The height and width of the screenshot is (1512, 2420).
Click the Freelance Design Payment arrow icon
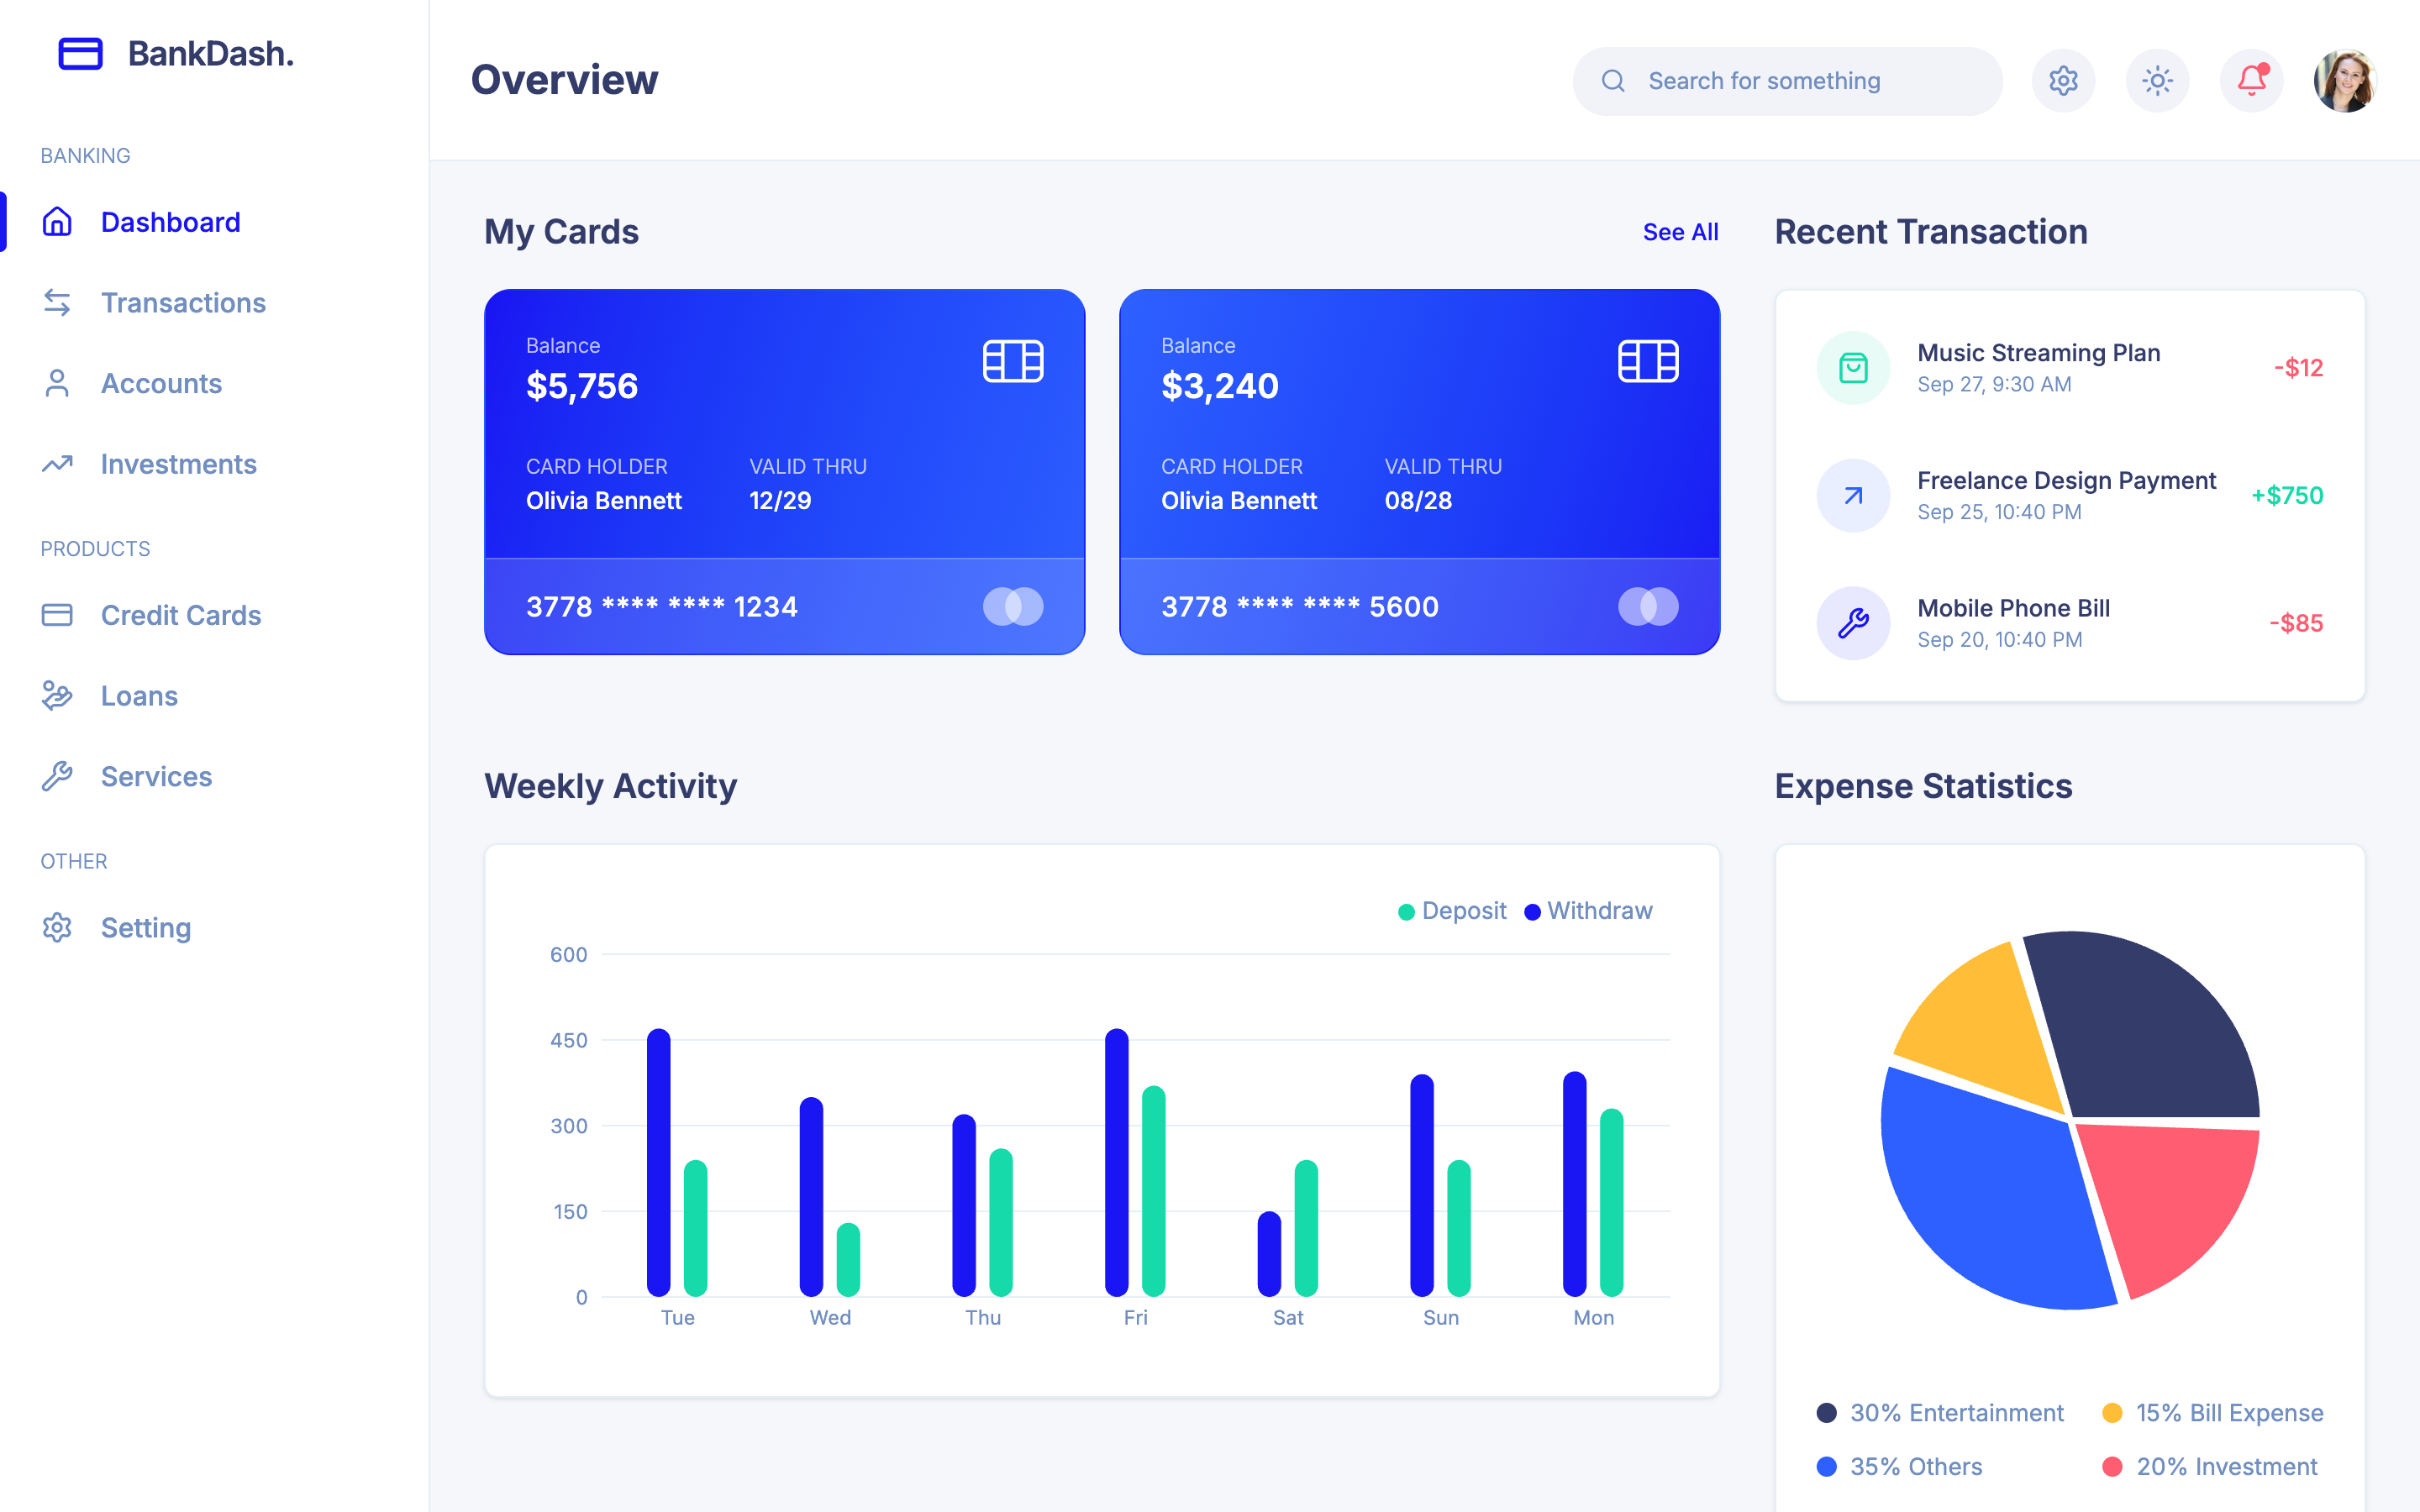tap(1853, 495)
